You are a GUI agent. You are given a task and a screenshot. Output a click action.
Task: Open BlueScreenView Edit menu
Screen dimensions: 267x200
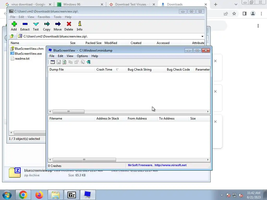(x=60, y=56)
